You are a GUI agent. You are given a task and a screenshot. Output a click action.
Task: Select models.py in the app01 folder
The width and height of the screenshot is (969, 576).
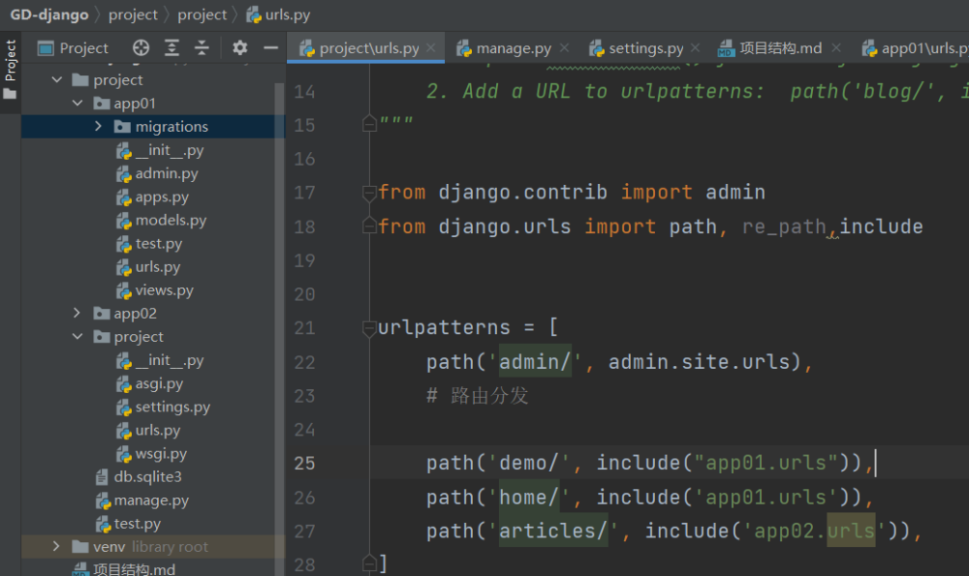[x=171, y=221]
